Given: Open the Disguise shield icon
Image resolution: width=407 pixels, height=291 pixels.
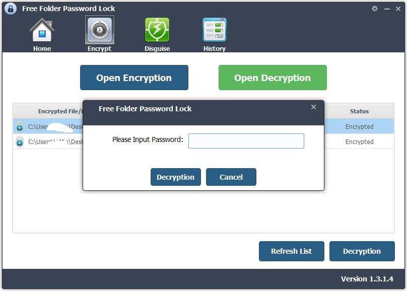Looking at the screenshot, I should (157, 30).
